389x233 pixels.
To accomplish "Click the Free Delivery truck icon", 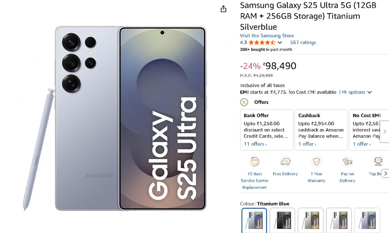I will pos(285,161).
